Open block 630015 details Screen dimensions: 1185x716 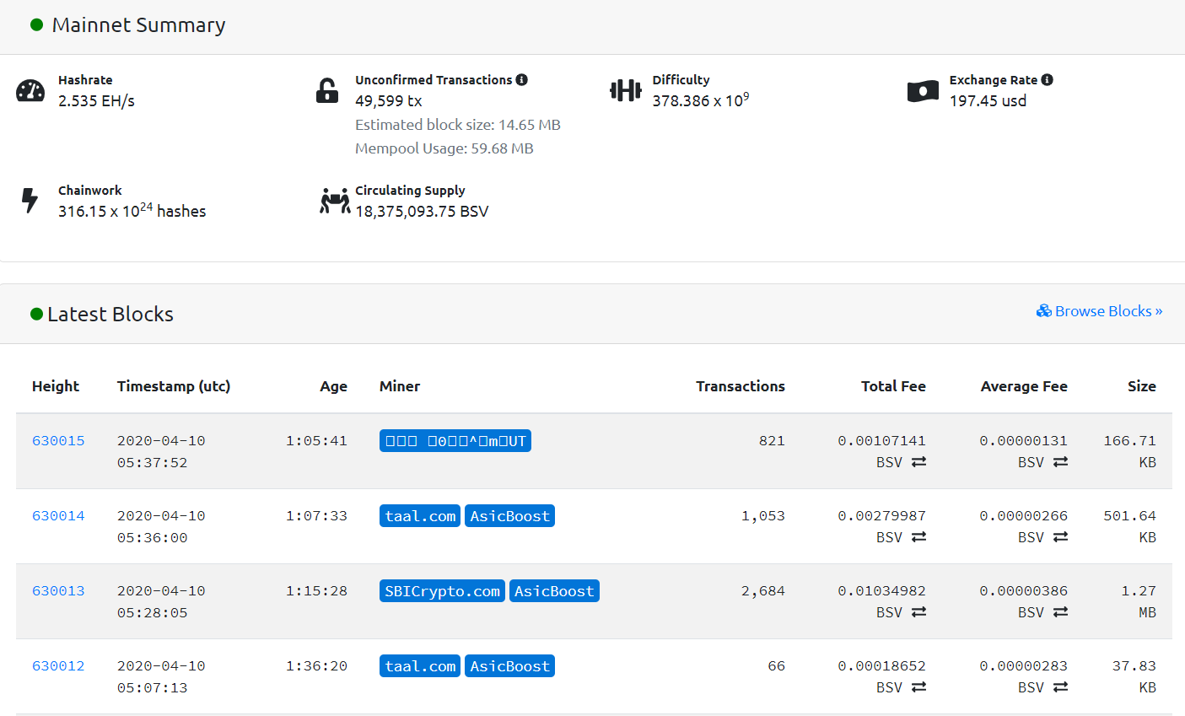pos(58,441)
